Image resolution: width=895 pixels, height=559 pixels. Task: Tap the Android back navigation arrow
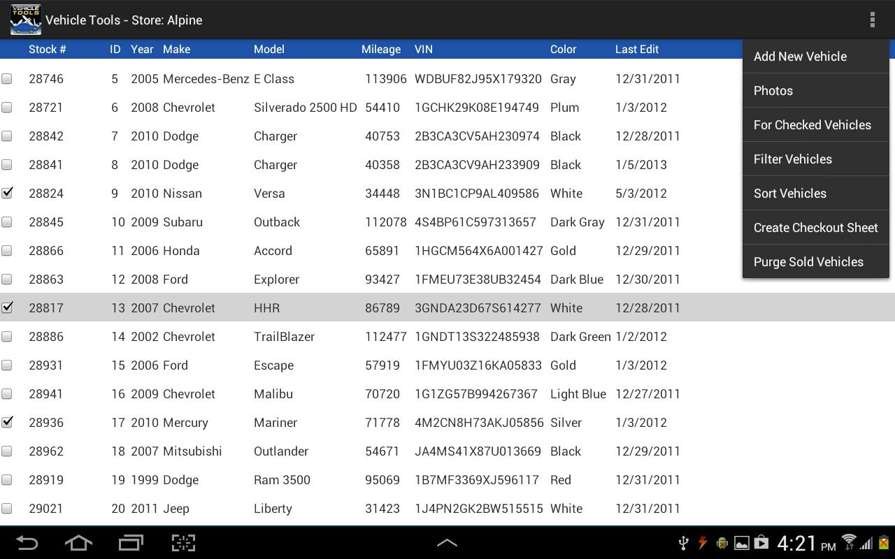tap(27, 543)
